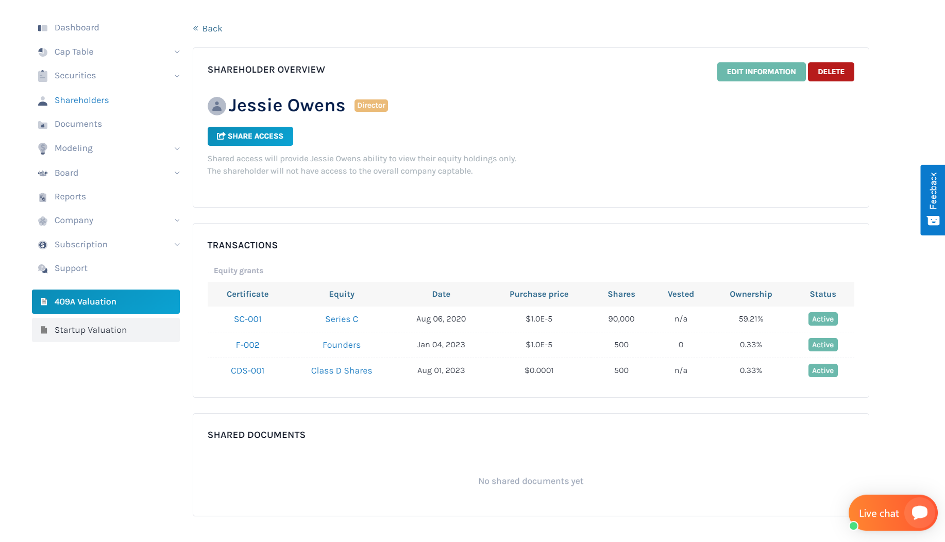Switch to 409A Valuation
This screenshot has height=542, width=945.
85,301
